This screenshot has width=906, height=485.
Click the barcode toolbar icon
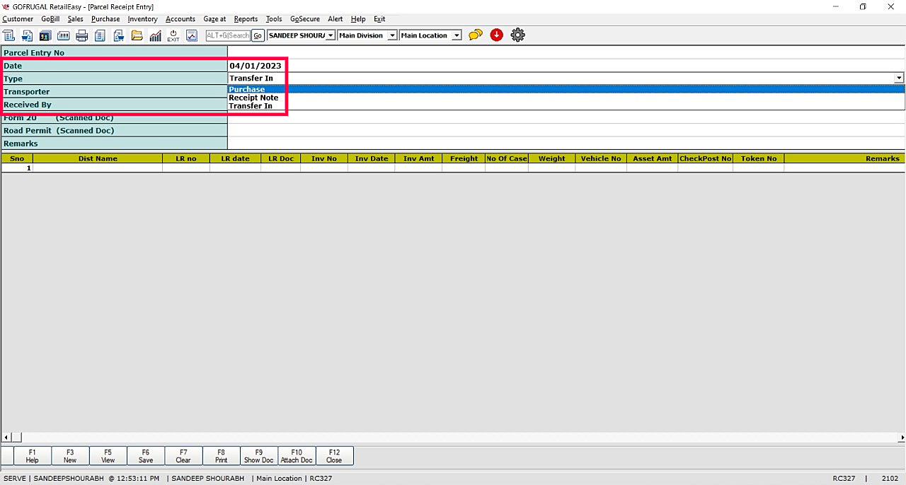tap(64, 35)
